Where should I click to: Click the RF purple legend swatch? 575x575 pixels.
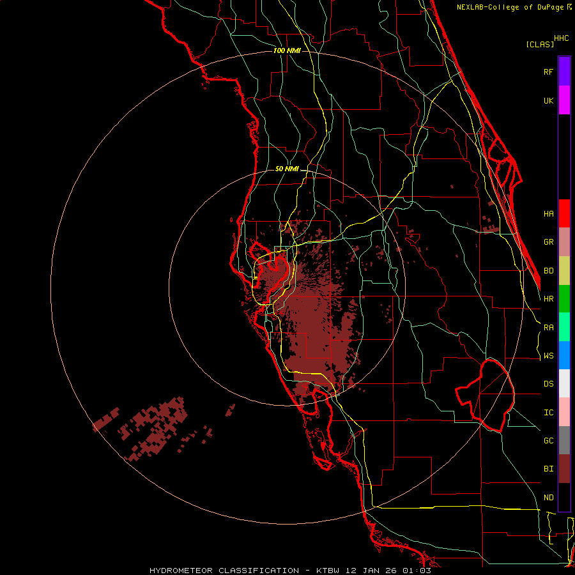[x=564, y=72]
